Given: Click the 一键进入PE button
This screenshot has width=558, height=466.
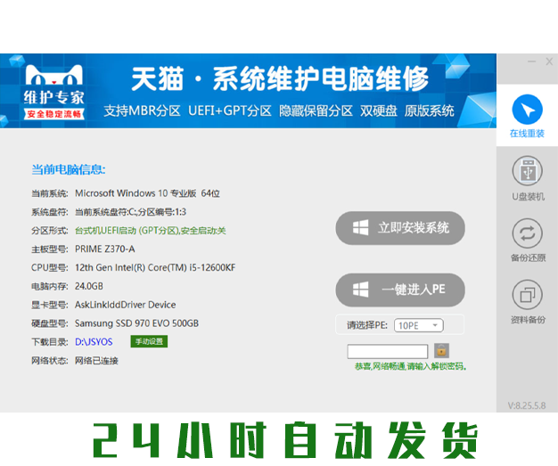Looking at the screenshot, I should click(400, 290).
